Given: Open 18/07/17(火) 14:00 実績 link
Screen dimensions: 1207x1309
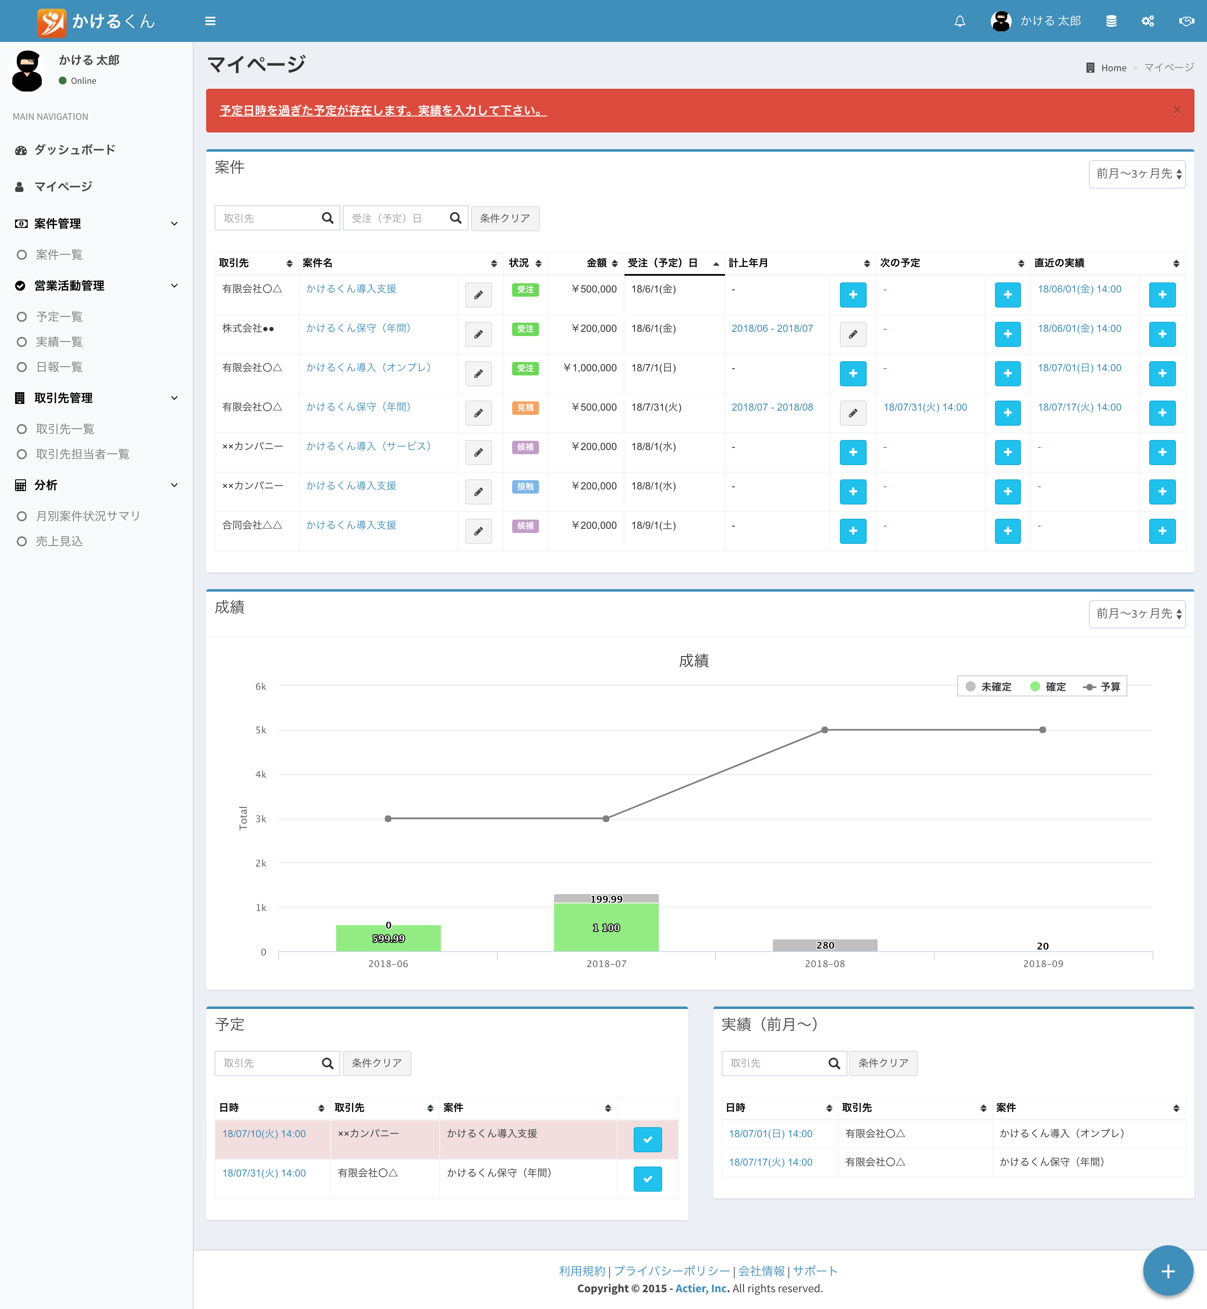Looking at the screenshot, I should (x=770, y=1162).
